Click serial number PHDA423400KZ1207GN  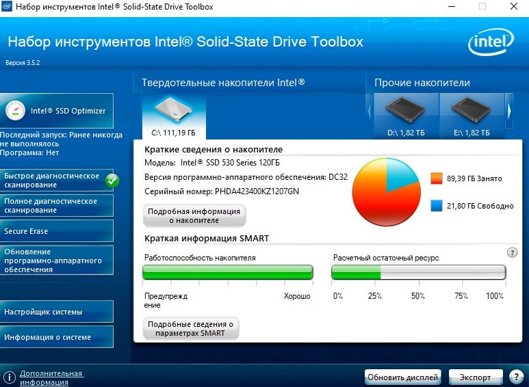tap(257, 191)
